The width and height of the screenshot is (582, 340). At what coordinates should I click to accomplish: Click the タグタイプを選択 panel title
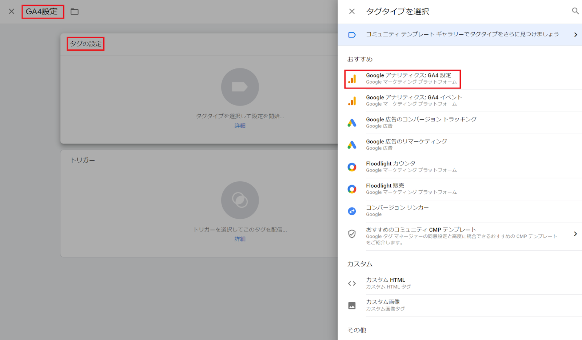click(x=397, y=12)
